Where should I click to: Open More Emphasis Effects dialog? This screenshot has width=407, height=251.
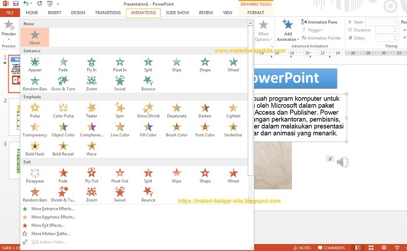53,217
